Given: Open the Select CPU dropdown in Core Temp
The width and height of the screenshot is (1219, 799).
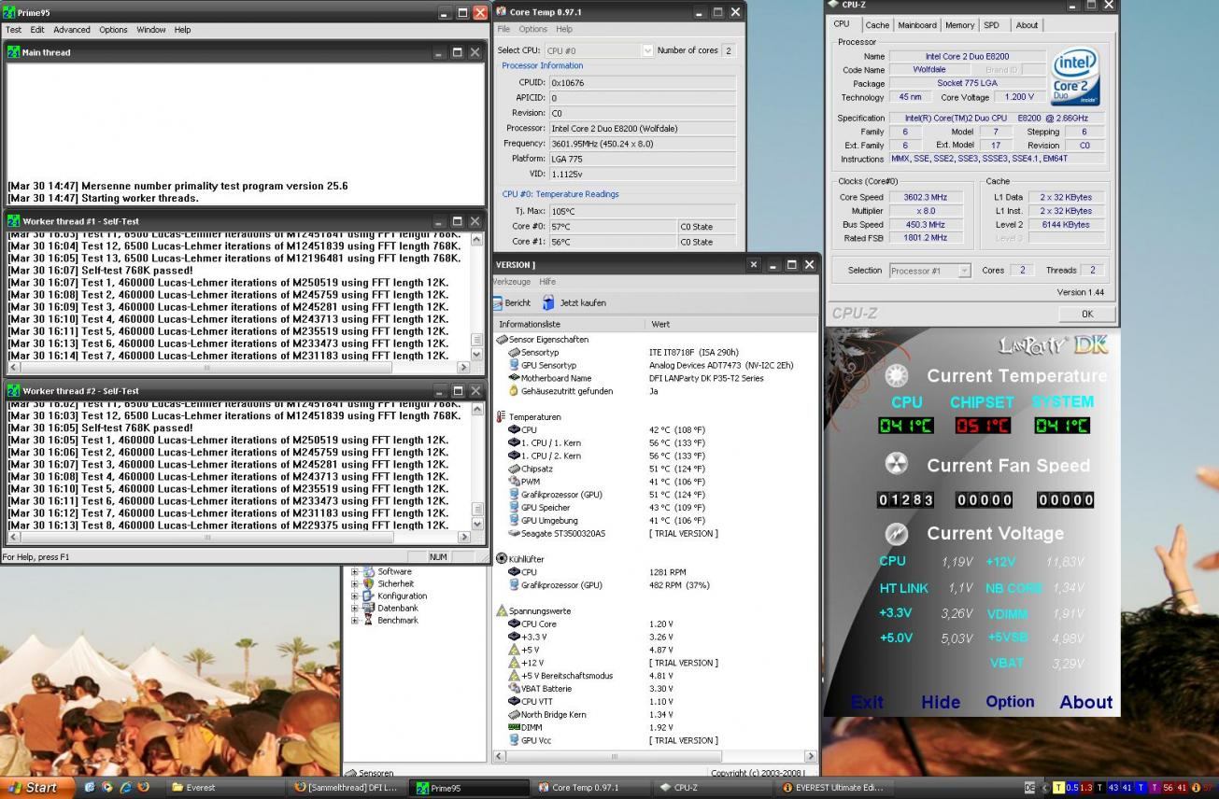Looking at the screenshot, I should pyautogui.click(x=647, y=50).
